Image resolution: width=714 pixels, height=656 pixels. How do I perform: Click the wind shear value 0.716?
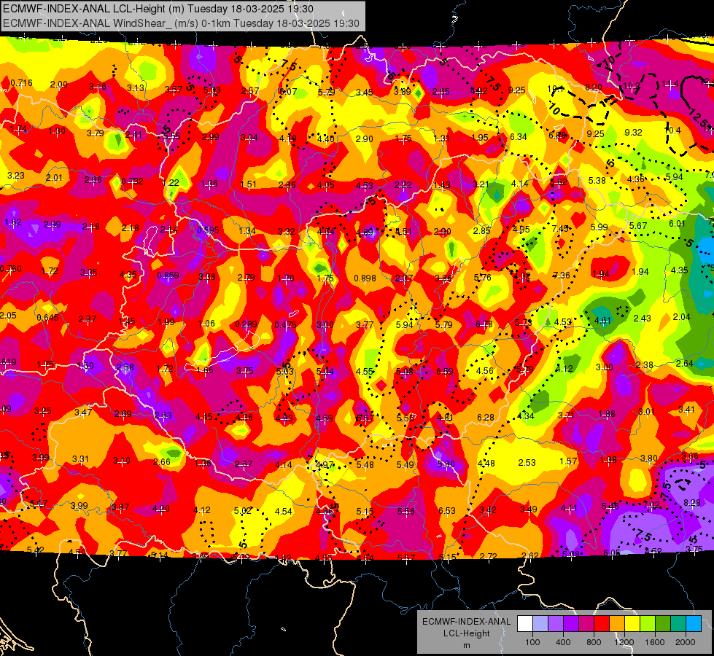point(21,83)
